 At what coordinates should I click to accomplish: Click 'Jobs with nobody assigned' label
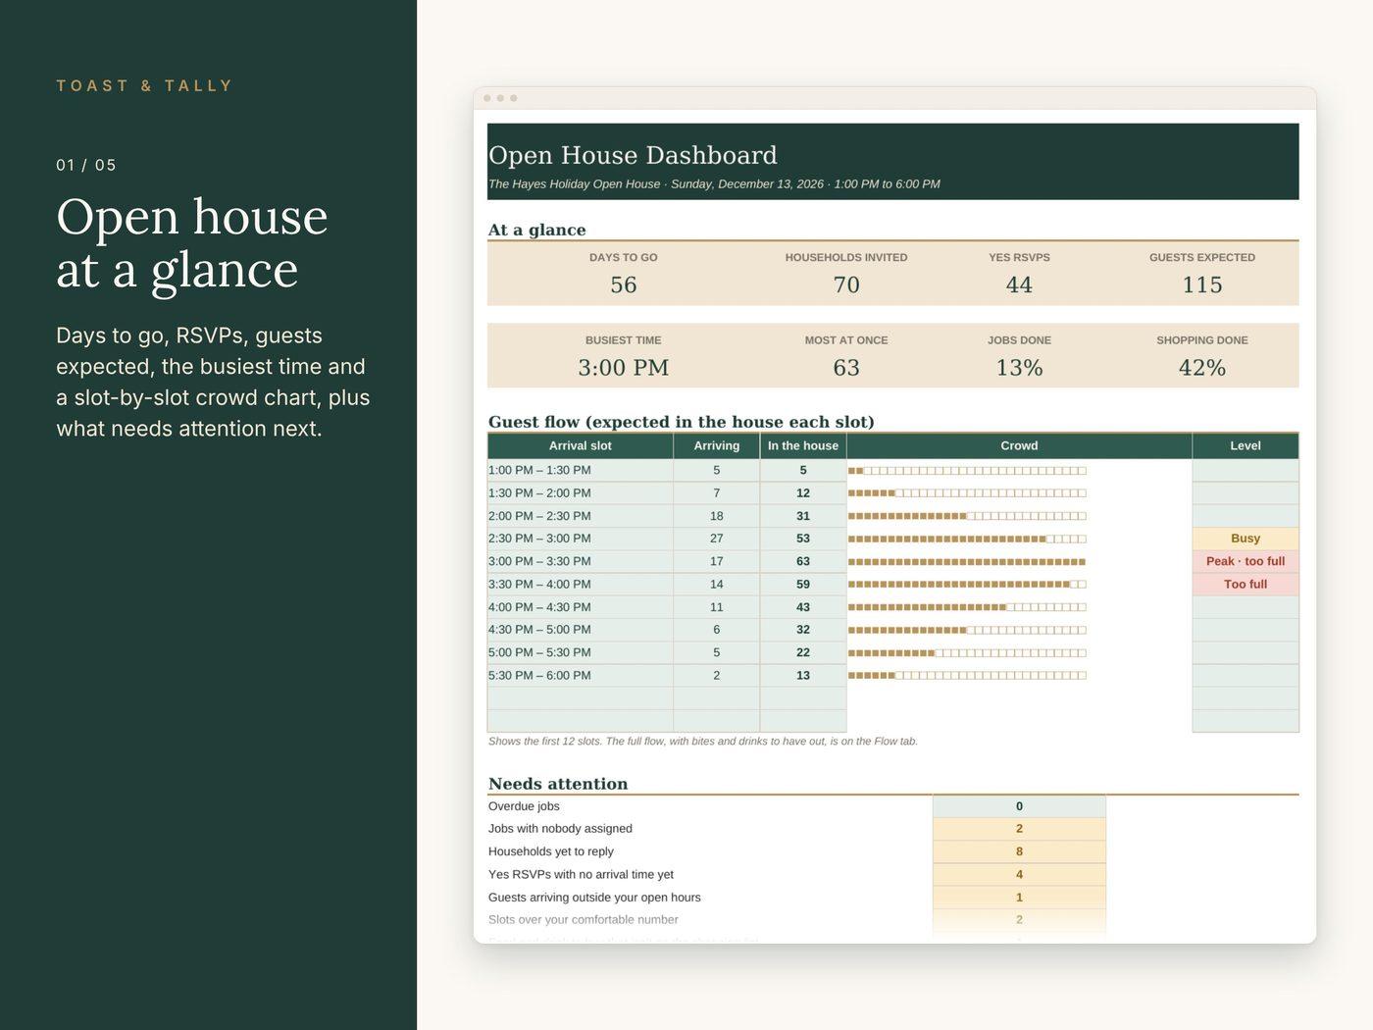click(560, 829)
